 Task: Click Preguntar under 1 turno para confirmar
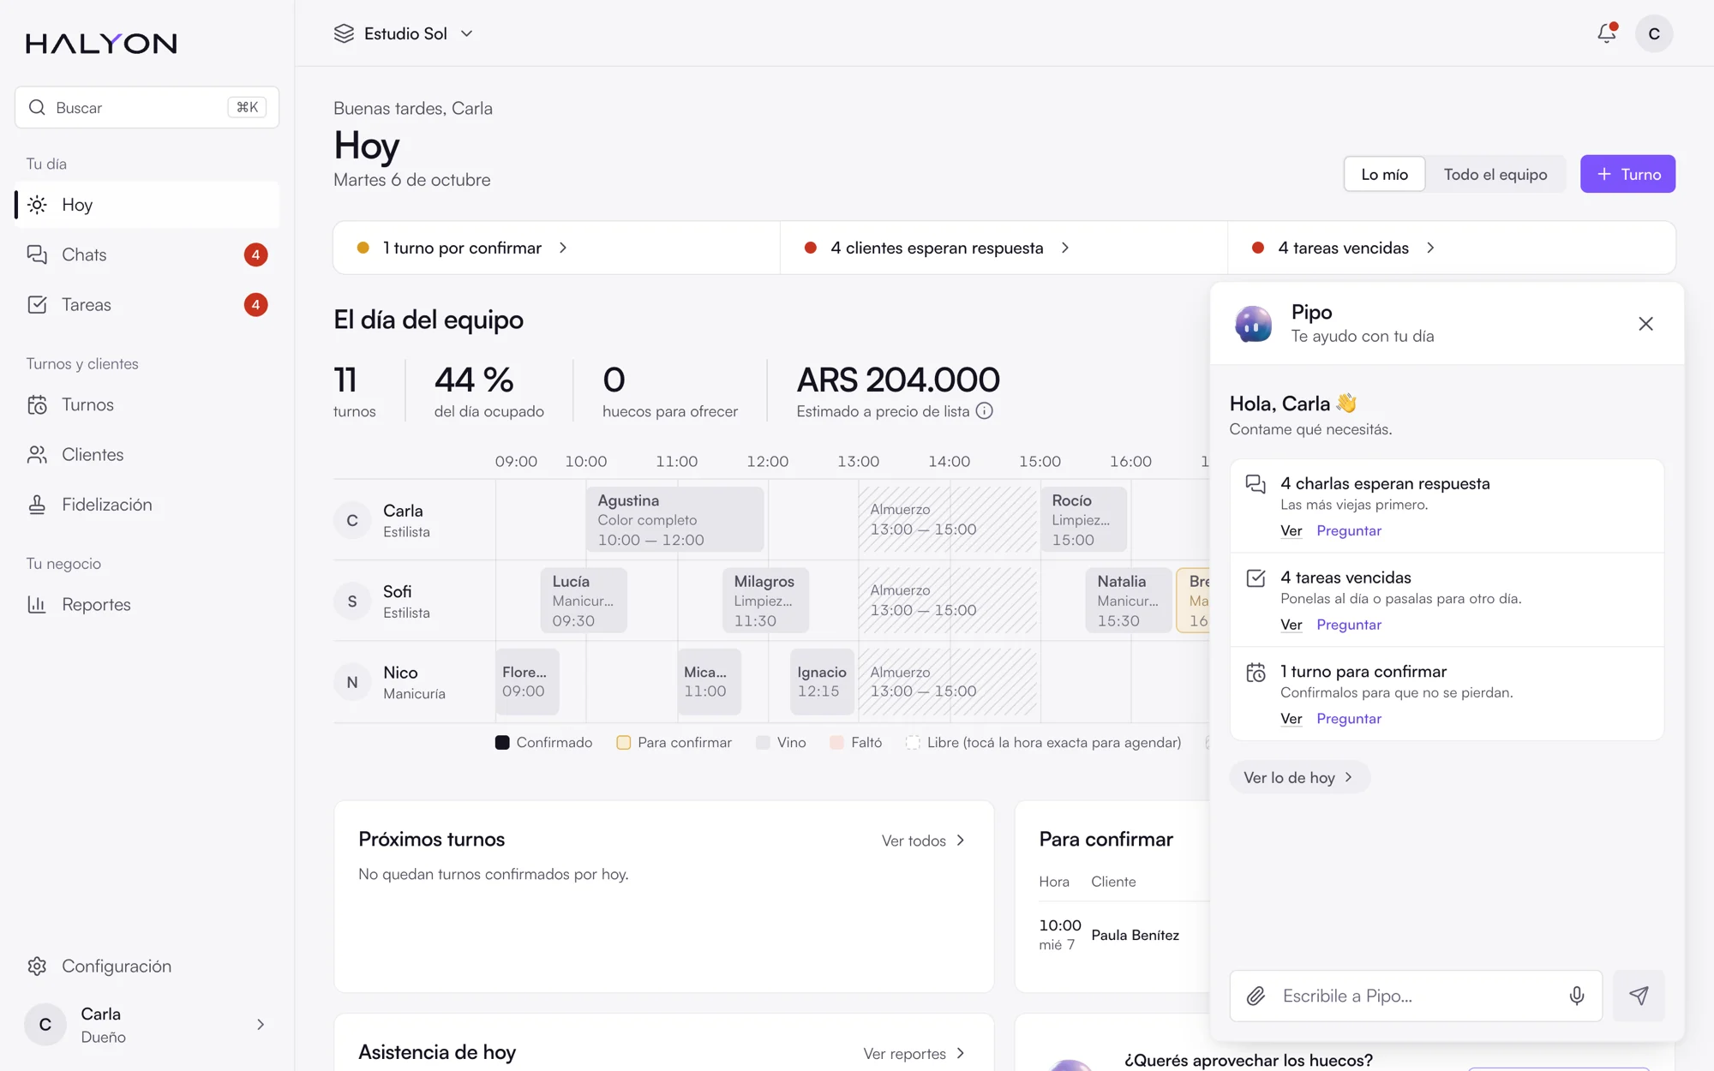click(x=1349, y=718)
